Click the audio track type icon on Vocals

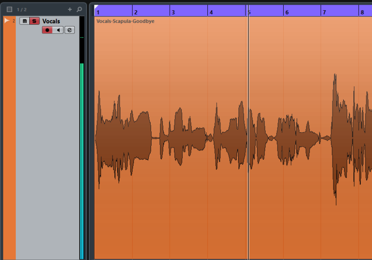pos(7,21)
